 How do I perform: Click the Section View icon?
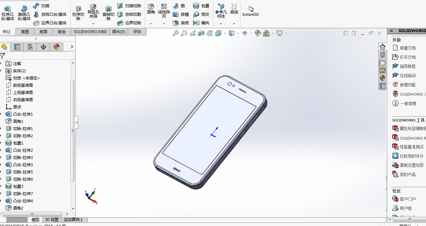point(201,33)
